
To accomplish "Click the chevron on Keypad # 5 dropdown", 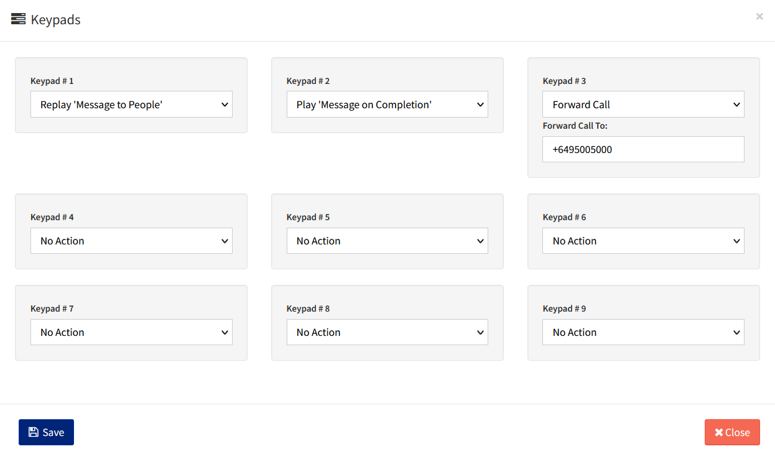I will click(x=481, y=241).
